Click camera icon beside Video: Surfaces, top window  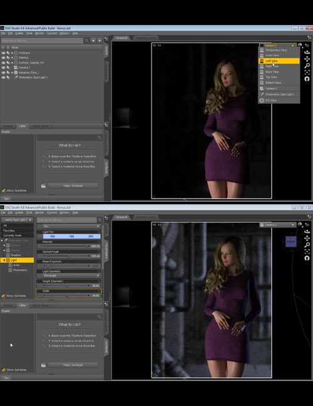tap(43, 186)
